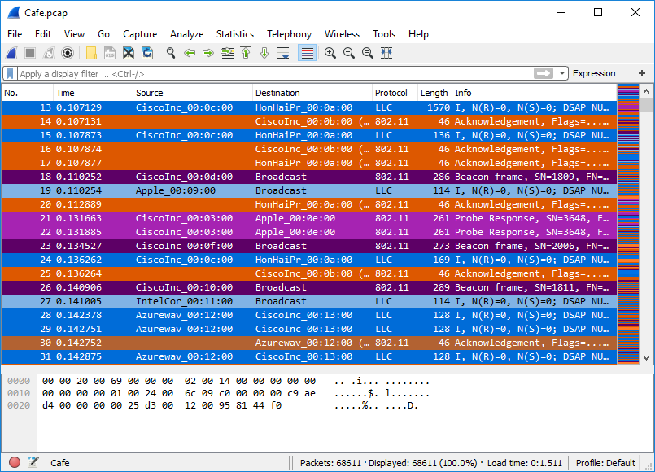This screenshot has height=472, width=655.
Task: Start capturing packets with shark fin icon
Action: 11,53
